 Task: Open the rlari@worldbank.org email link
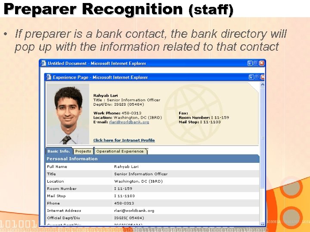click(x=129, y=122)
